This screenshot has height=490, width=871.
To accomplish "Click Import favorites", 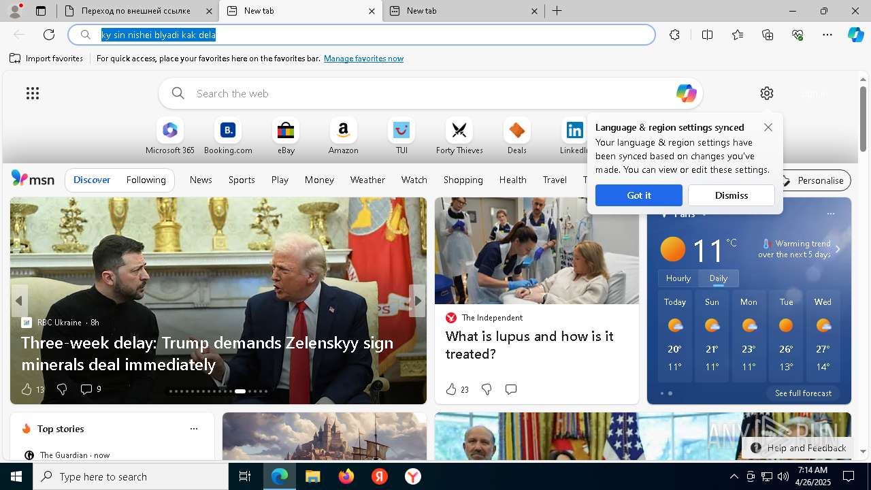I will (x=46, y=59).
